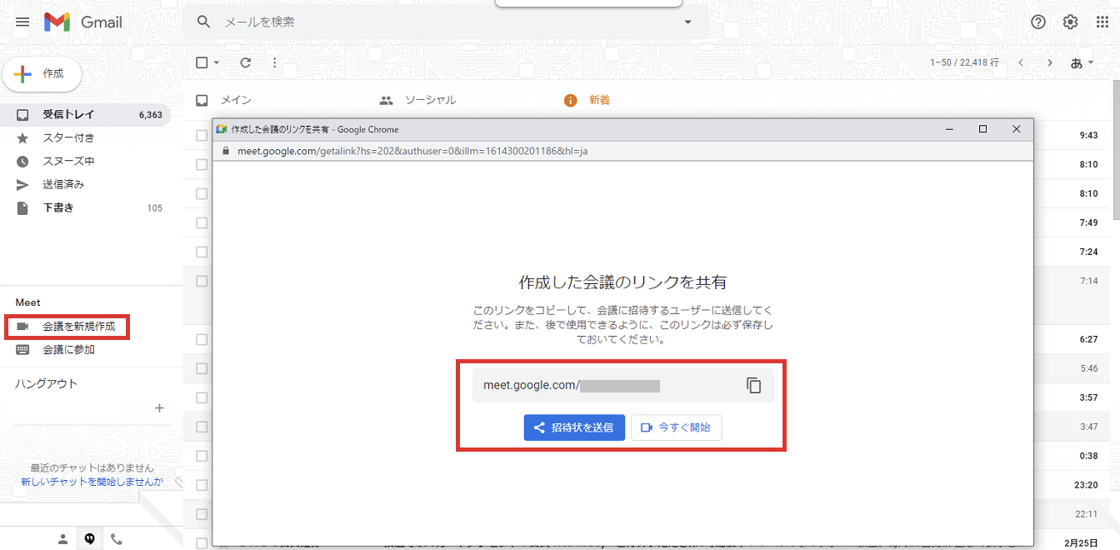Open the Gmail compose (作成) button
Image resolution: width=1120 pixels, height=550 pixels.
point(42,74)
